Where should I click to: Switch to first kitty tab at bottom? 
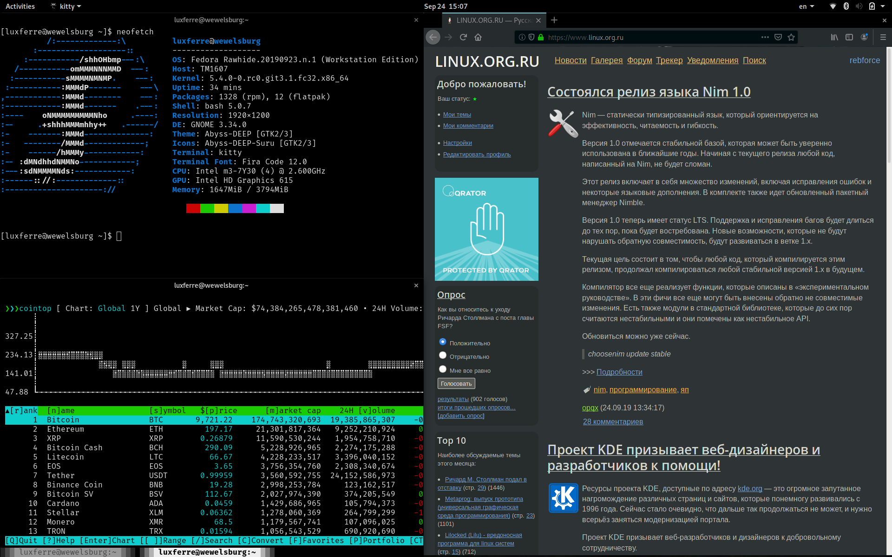coord(68,552)
